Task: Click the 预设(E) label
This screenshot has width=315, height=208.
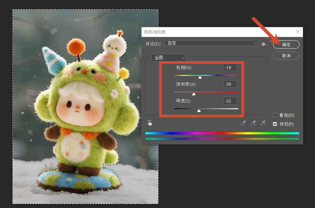Action: pos(153,44)
